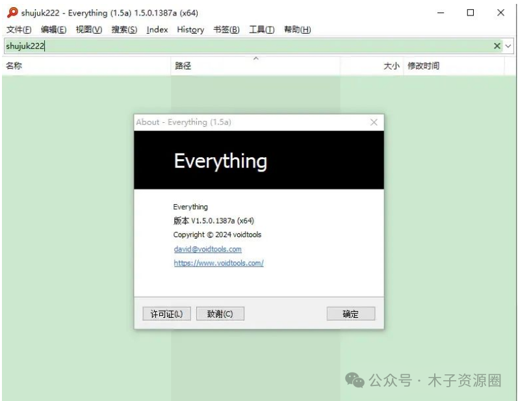Sort results by 大小 column
Viewport: 518px width, 401px height.
pyautogui.click(x=372, y=66)
